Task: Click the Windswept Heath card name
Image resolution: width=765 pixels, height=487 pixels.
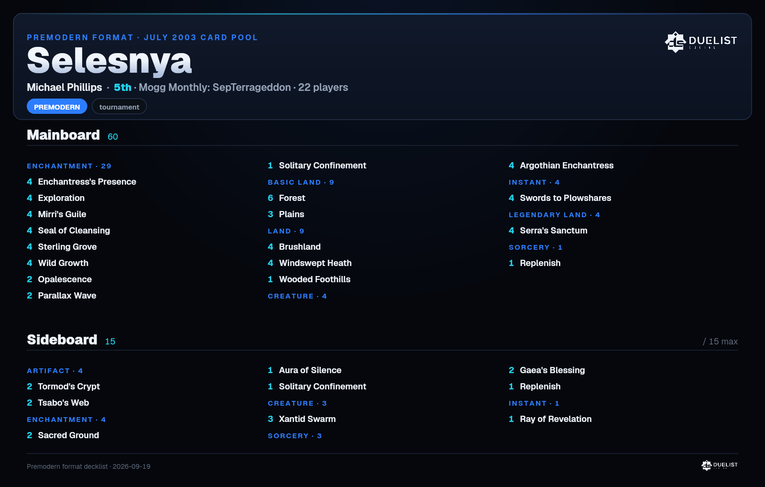Action: 315,263
